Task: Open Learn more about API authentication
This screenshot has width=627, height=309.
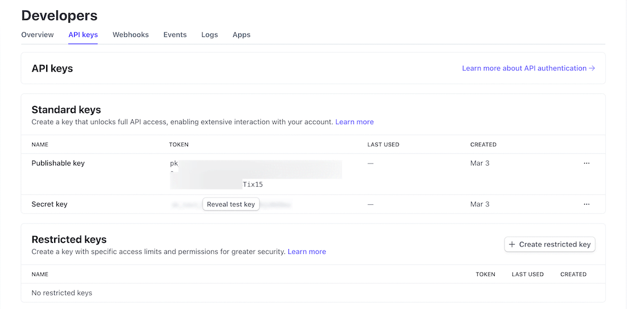Action: pos(524,68)
